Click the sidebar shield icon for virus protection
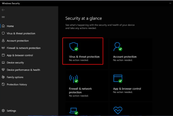 [x=3, y=33]
